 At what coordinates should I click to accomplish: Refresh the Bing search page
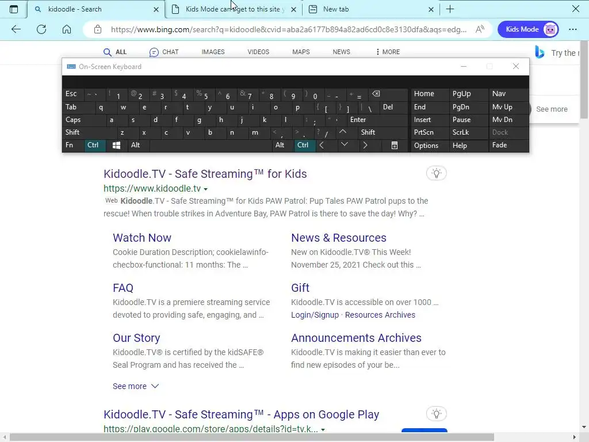click(x=41, y=29)
